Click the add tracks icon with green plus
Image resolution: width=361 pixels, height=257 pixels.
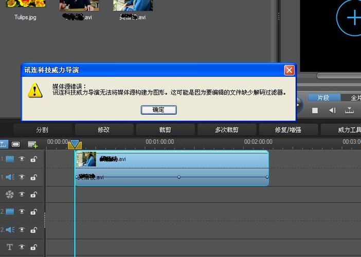pos(32,144)
